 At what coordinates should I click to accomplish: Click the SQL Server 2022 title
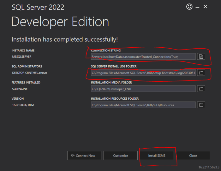point(38,7)
